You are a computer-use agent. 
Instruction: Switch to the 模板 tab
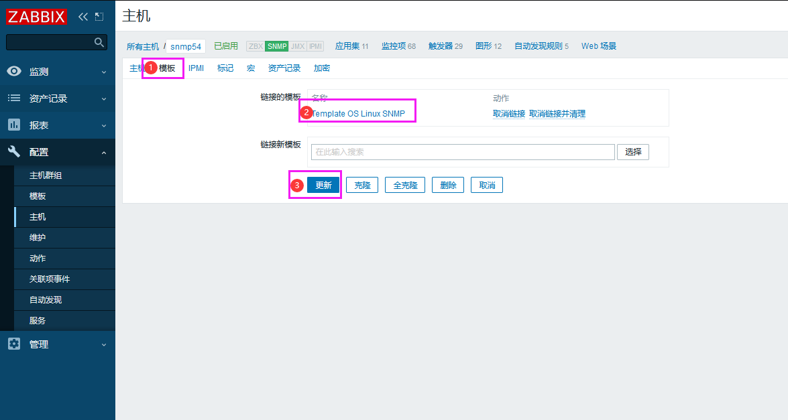167,68
